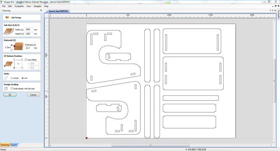Set XY datum to bottom-right corner

[x=22, y=68]
